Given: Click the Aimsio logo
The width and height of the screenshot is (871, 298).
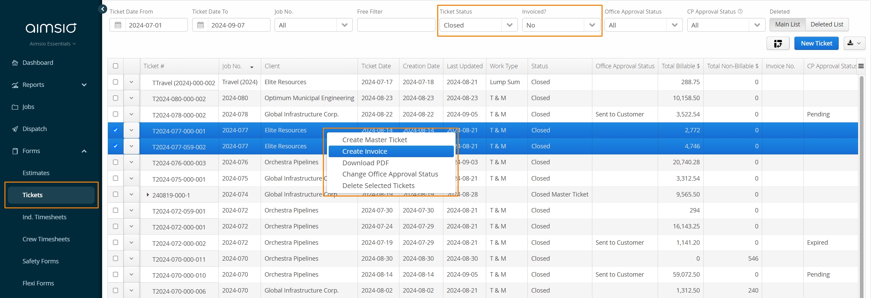Looking at the screenshot, I should (51, 28).
